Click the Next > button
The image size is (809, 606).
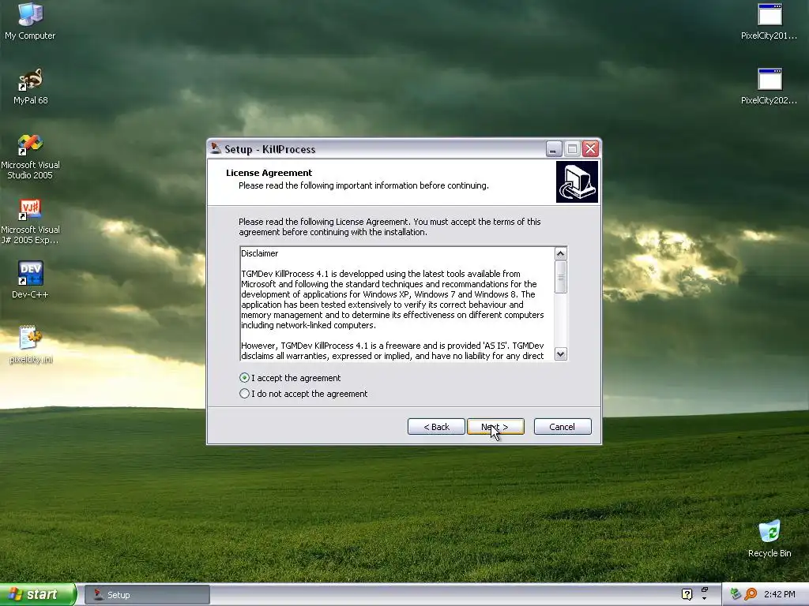point(495,427)
